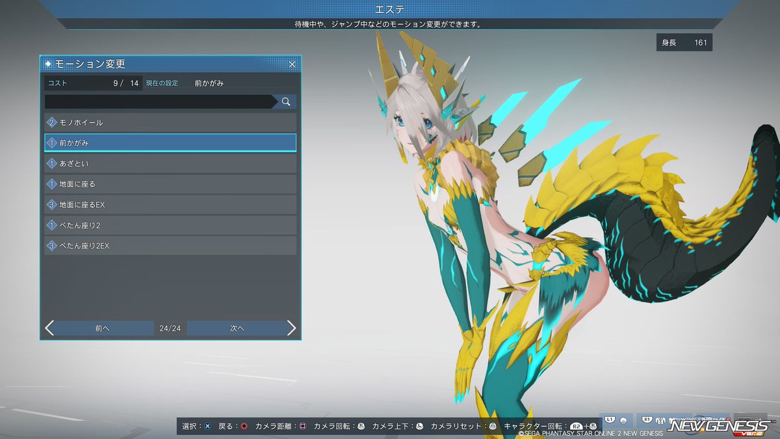Close the モーション変更 panel with the X
This screenshot has height=439, width=780.
292,64
